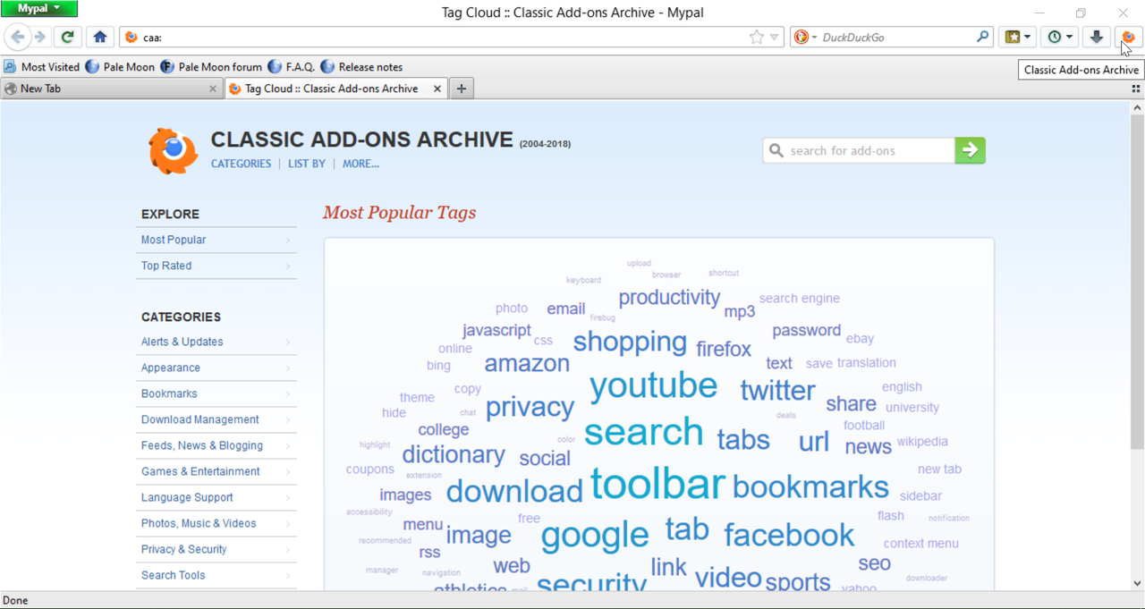Open the F.A.Q. bookmark
The width and height of the screenshot is (1145, 609).
point(291,67)
